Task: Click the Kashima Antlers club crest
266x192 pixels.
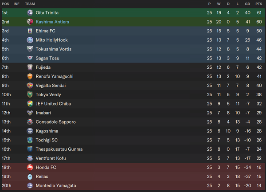Action: 30,22
